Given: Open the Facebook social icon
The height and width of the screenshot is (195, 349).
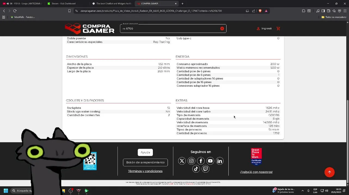Looking at the screenshot, I should pos(201,161).
